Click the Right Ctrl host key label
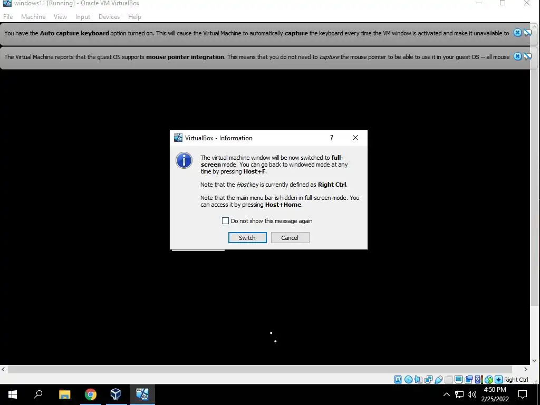 click(516, 380)
